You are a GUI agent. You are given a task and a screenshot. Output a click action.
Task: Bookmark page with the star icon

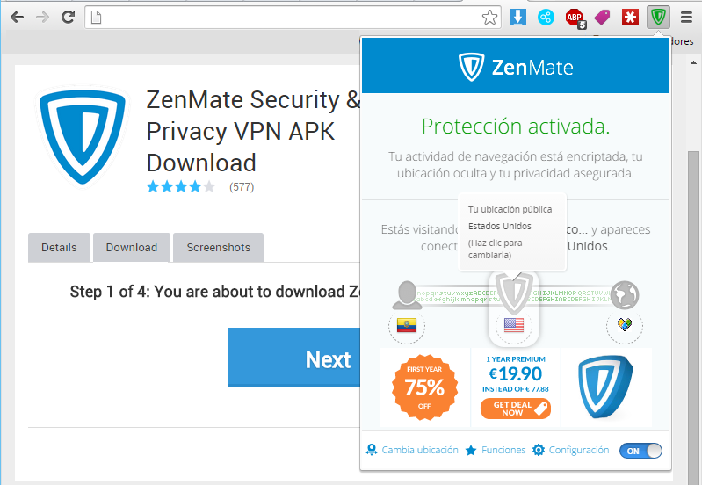coord(489,18)
